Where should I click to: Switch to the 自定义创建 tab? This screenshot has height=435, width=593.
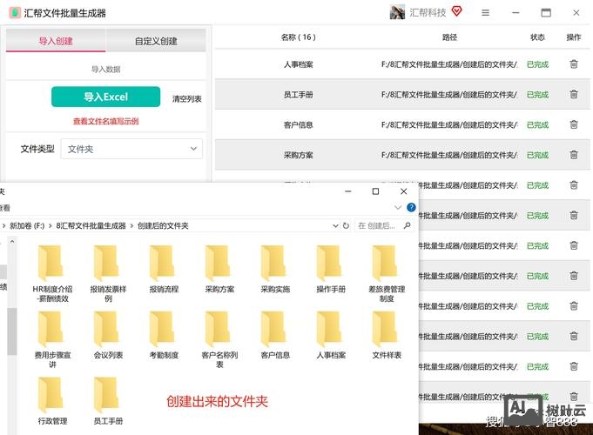[156, 41]
